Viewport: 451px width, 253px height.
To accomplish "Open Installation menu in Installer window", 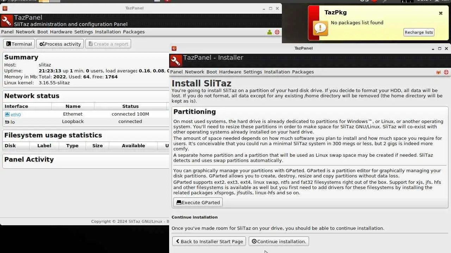I will [277, 72].
